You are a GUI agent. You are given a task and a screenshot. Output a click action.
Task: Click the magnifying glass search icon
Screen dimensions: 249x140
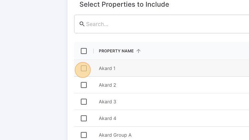(82, 24)
